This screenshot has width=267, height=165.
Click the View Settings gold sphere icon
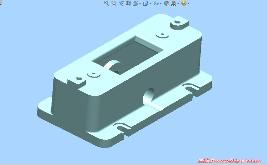(x=184, y=3)
